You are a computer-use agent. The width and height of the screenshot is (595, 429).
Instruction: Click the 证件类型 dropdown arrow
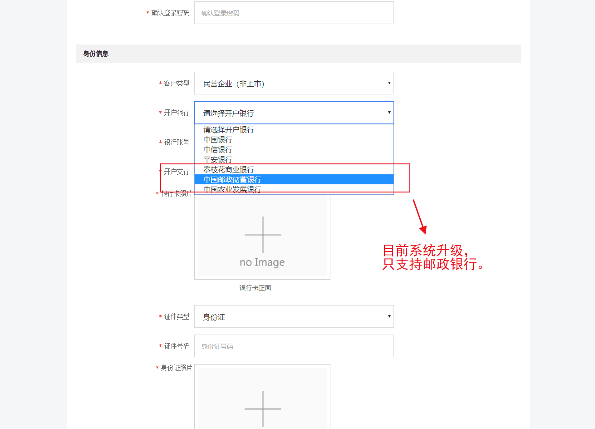(x=389, y=316)
